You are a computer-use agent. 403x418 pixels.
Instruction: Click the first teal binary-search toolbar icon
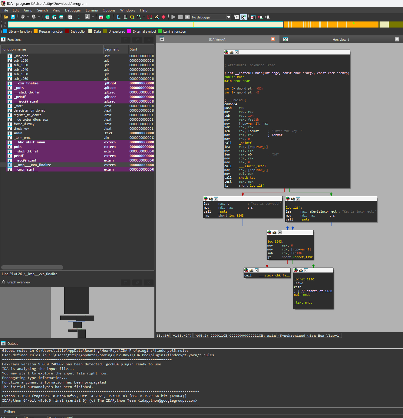point(47,17)
